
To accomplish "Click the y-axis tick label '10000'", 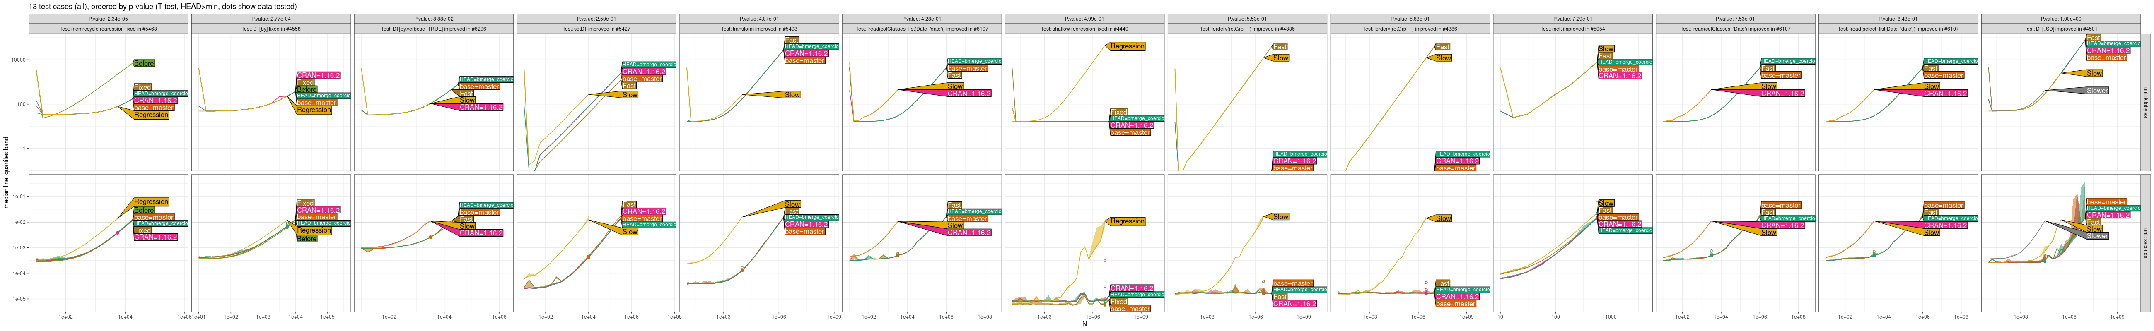I will click(x=17, y=60).
